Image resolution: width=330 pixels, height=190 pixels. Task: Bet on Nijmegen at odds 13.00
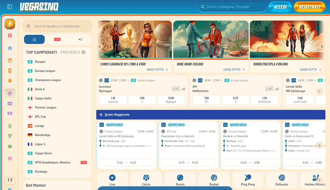click(x=171, y=100)
